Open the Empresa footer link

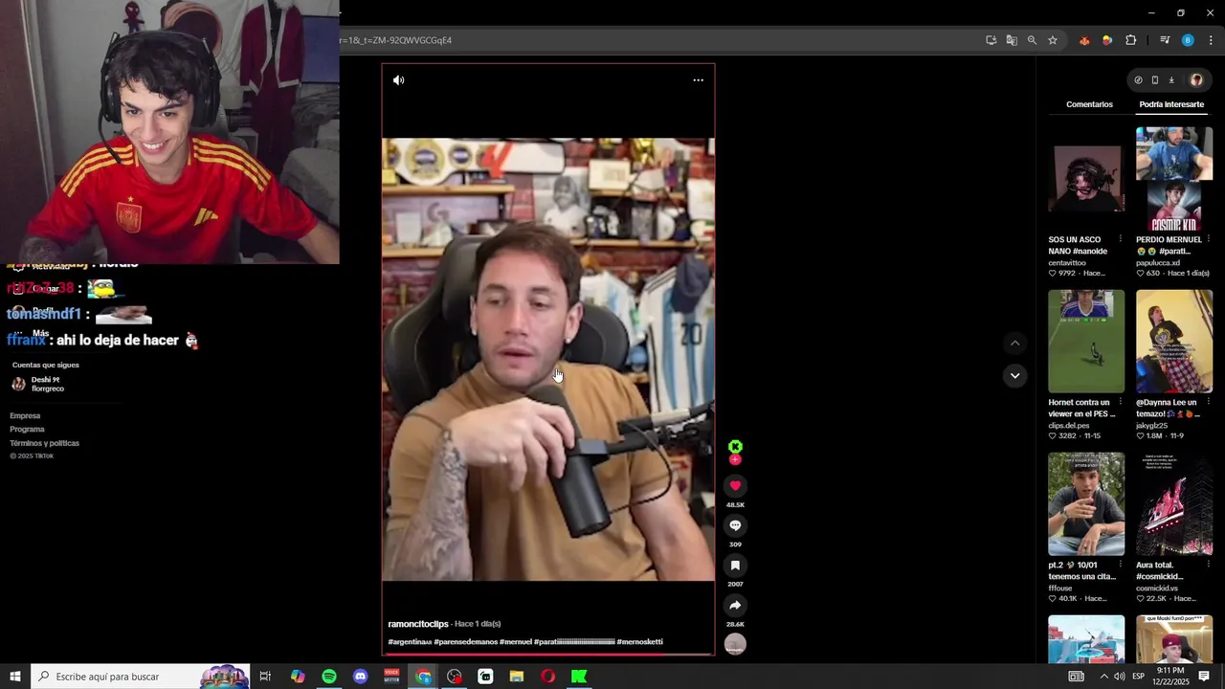25,416
